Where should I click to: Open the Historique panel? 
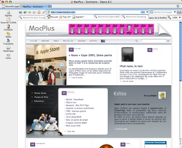point(8,49)
